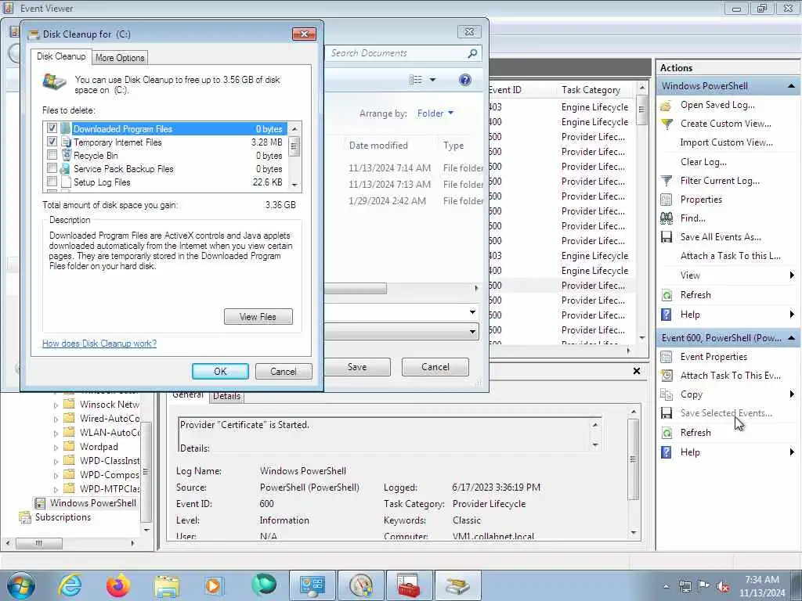Collapse the Windows PowerShell actions section
Screen dimensions: 802x601
coord(791,86)
